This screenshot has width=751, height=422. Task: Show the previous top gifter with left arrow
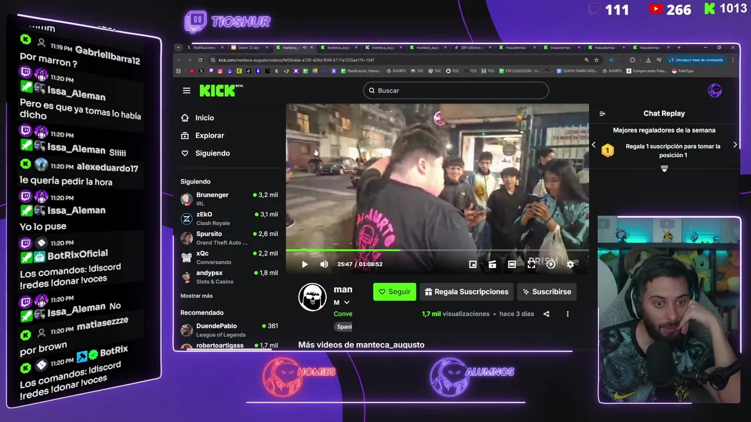pos(593,145)
